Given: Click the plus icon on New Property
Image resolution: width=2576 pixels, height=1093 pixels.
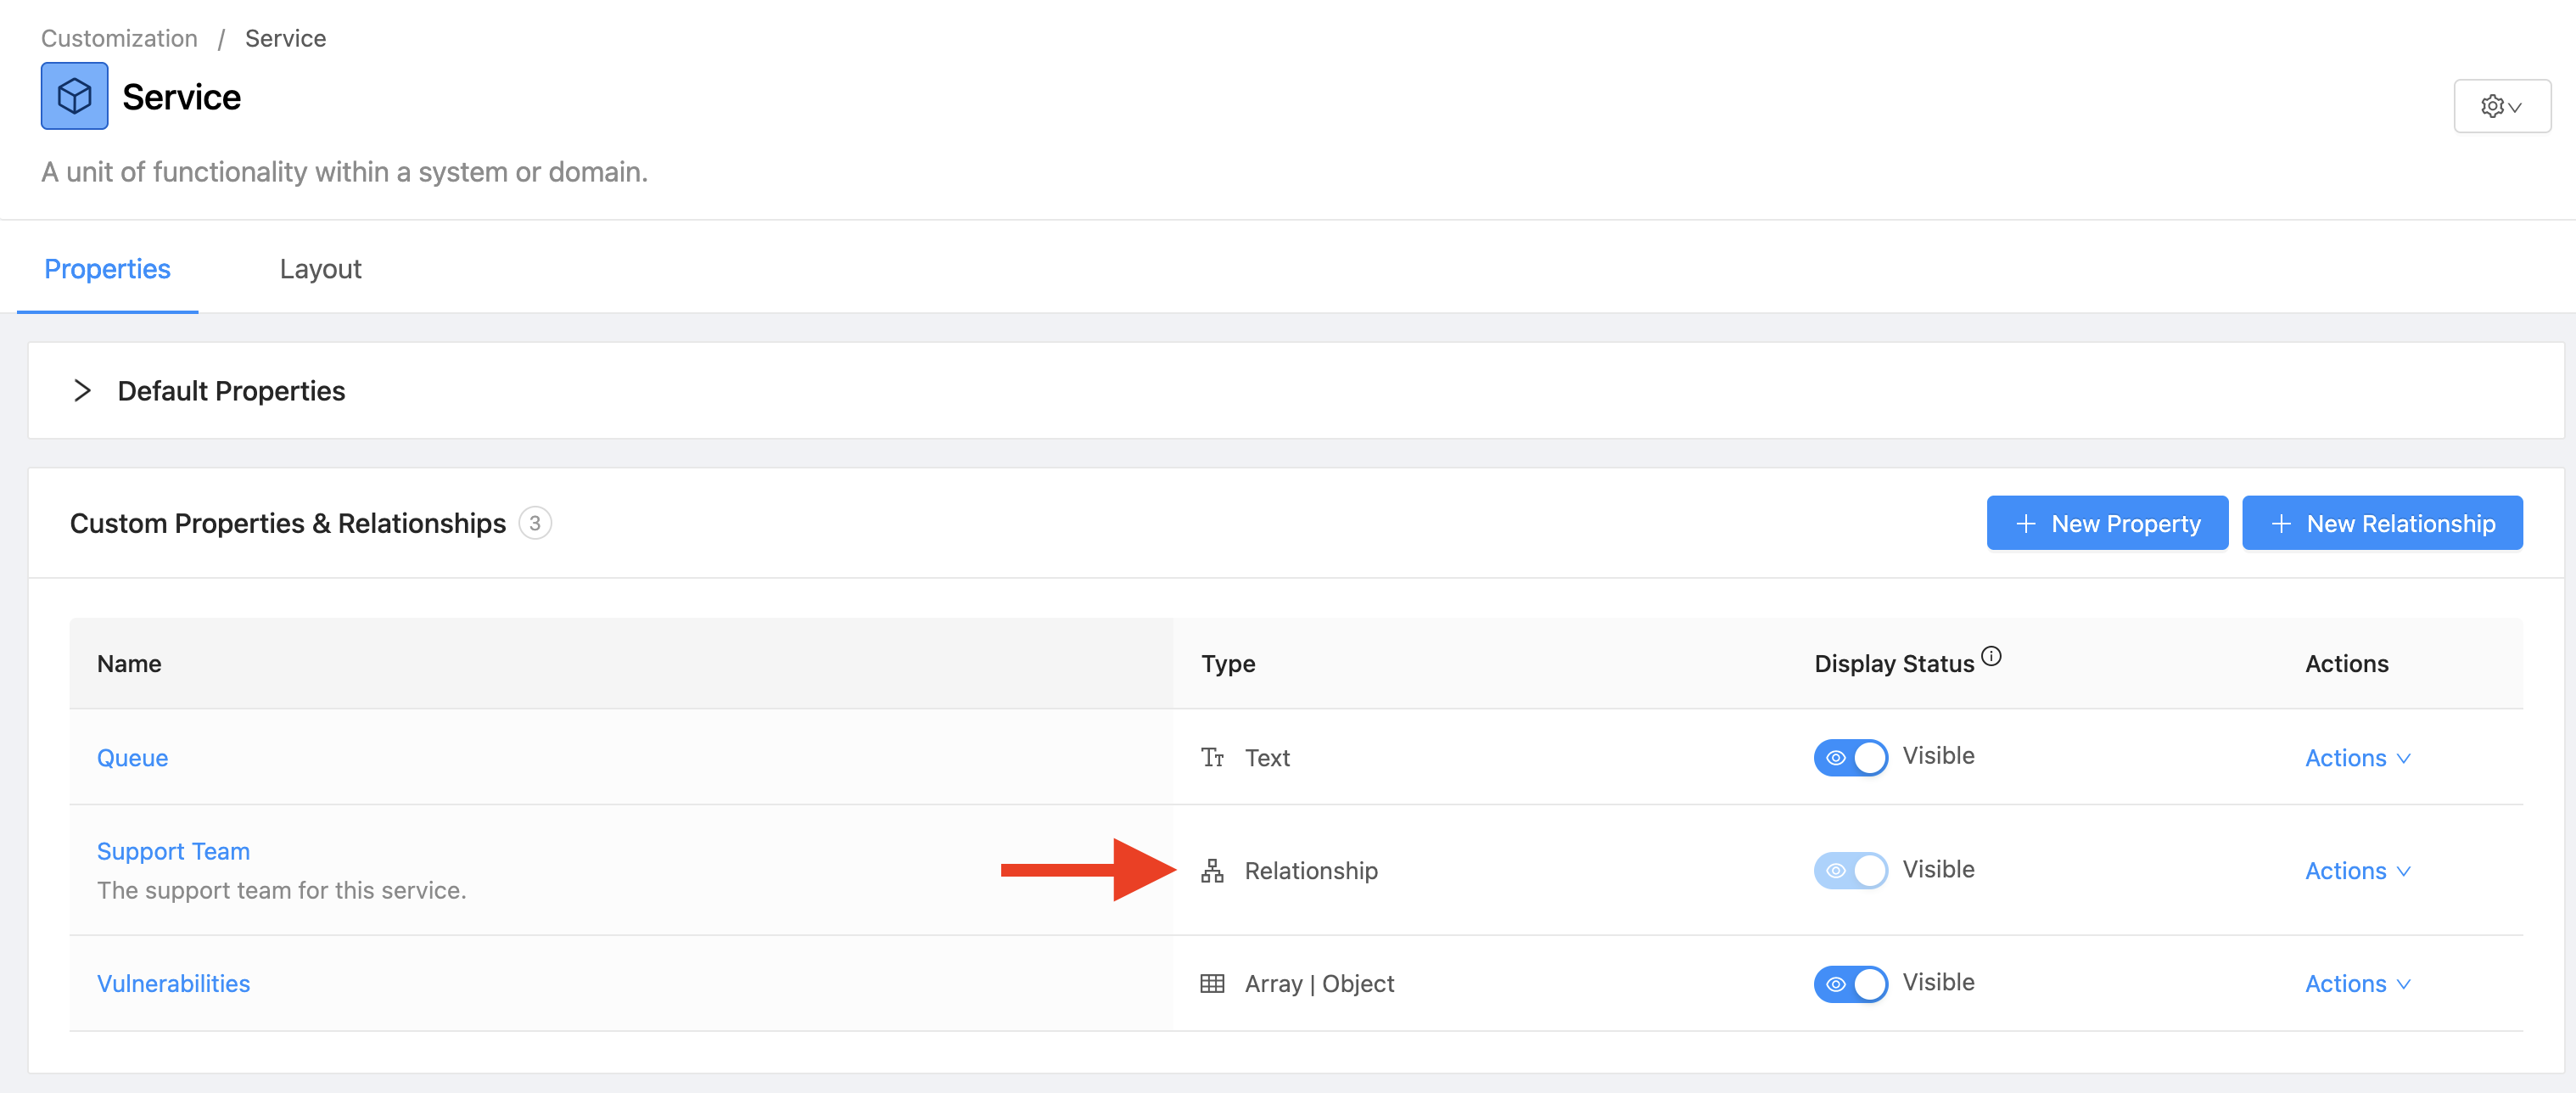Looking at the screenshot, I should pyautogui.click(x=2025, y=523).
